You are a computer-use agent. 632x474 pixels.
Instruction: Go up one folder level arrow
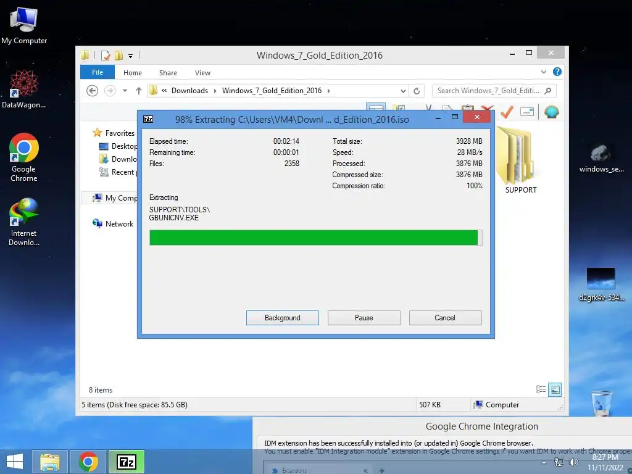point(139,91)
